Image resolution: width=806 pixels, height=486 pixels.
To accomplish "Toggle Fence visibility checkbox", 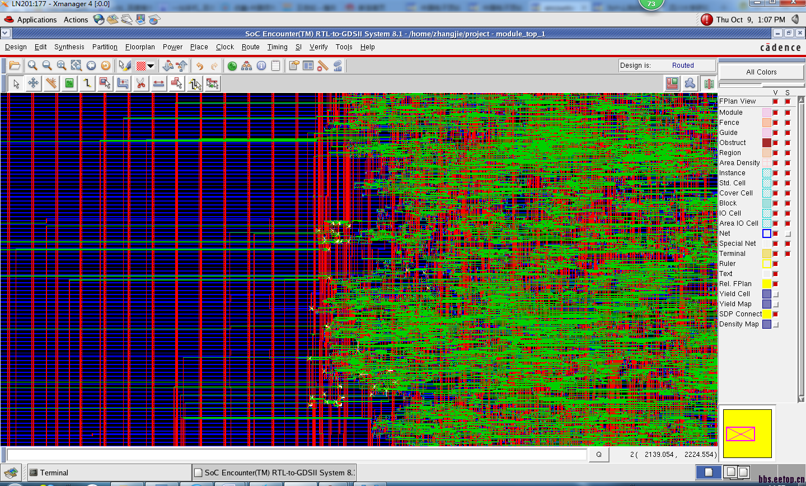I will coord(775,123).
